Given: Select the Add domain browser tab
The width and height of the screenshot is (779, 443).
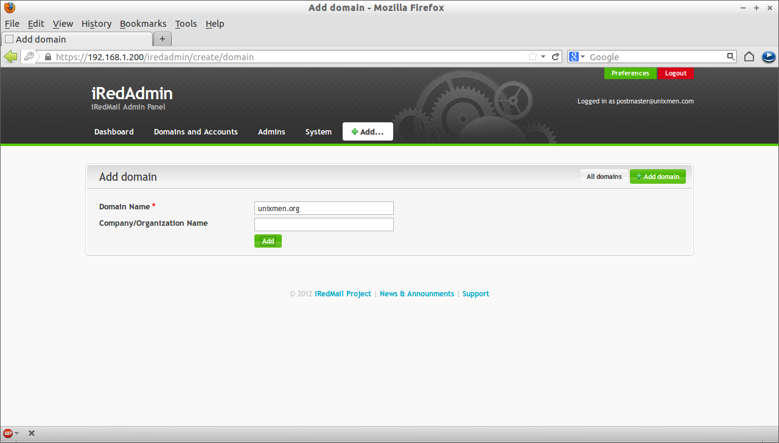Looking at the screenshot, I should (77, 39).
